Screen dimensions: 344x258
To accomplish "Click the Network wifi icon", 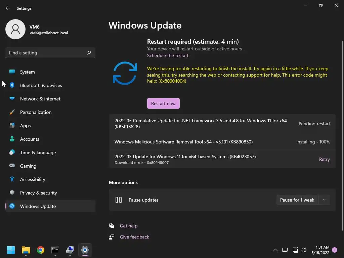I will point(12,98).
